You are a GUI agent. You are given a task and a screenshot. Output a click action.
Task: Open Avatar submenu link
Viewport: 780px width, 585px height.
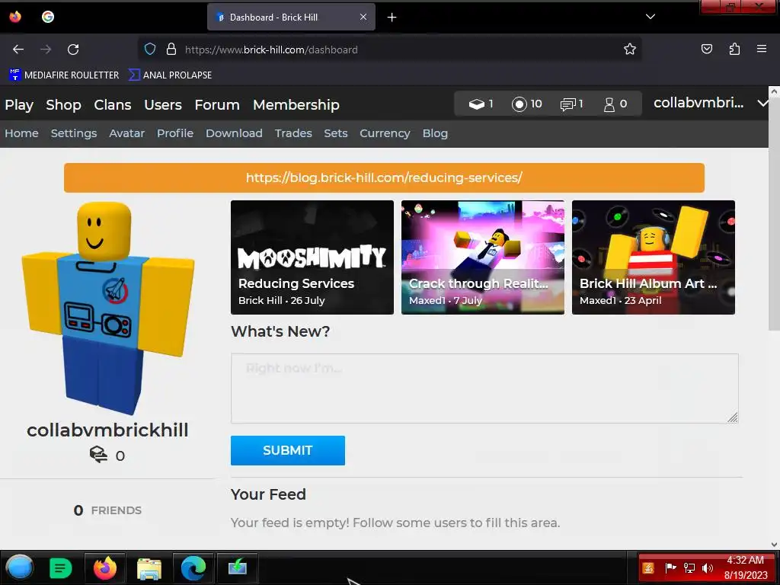point(127,133)
